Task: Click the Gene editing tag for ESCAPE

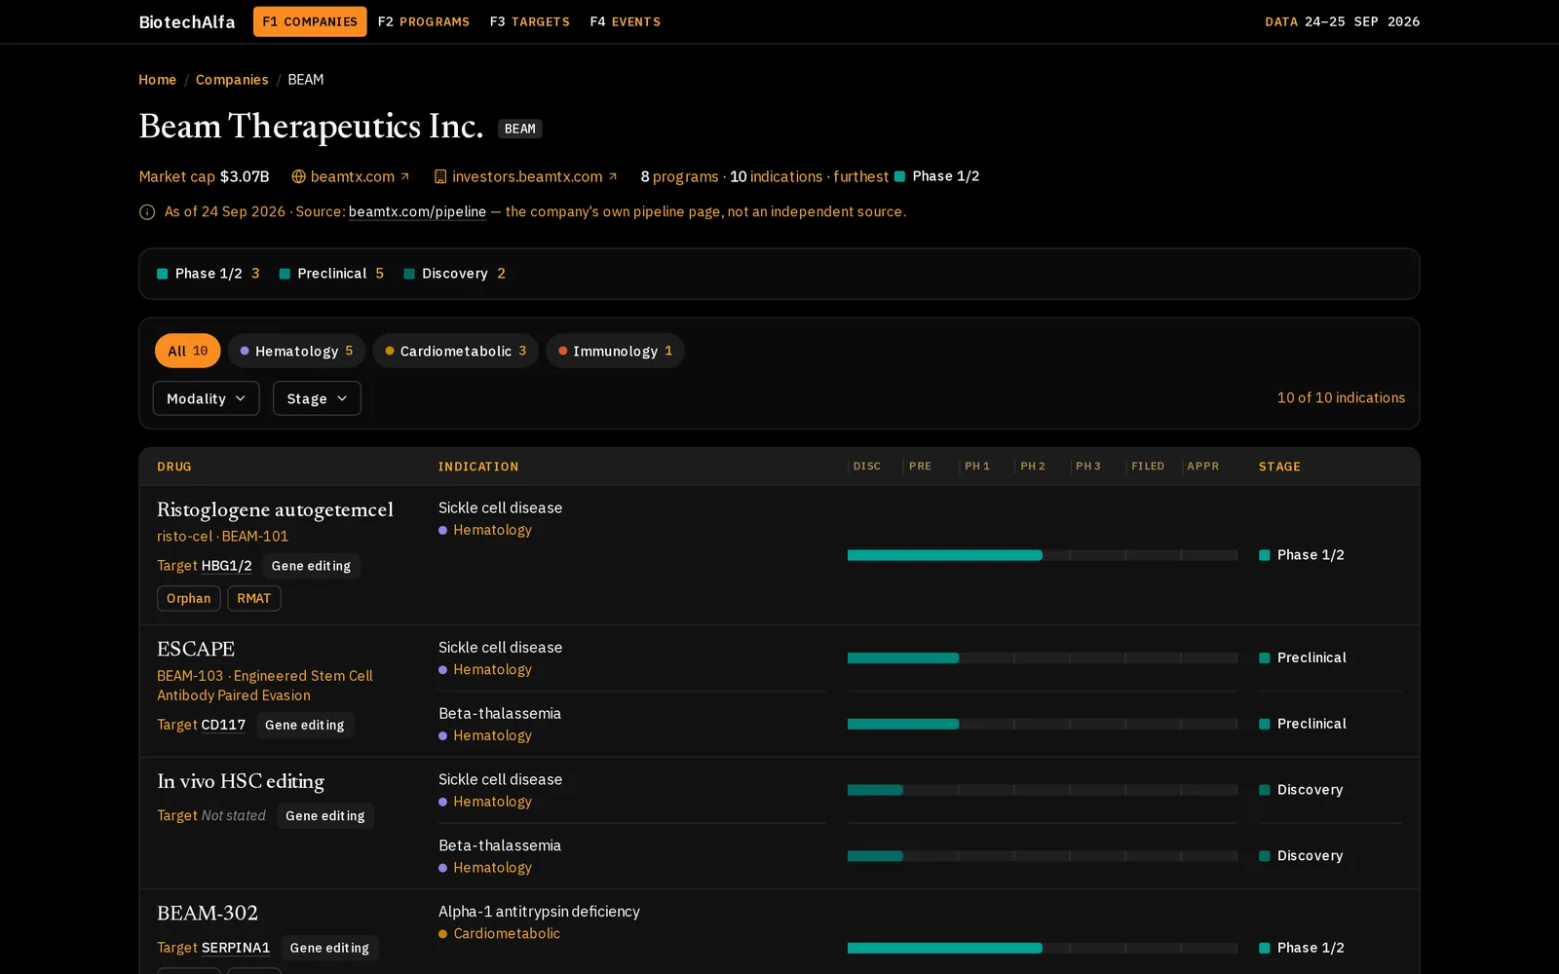Action: click(305, 725)
